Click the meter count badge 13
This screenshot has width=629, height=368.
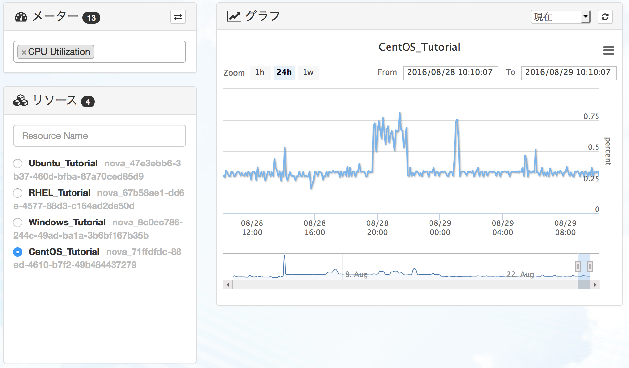pyautogui.click(x=91, y=18)
